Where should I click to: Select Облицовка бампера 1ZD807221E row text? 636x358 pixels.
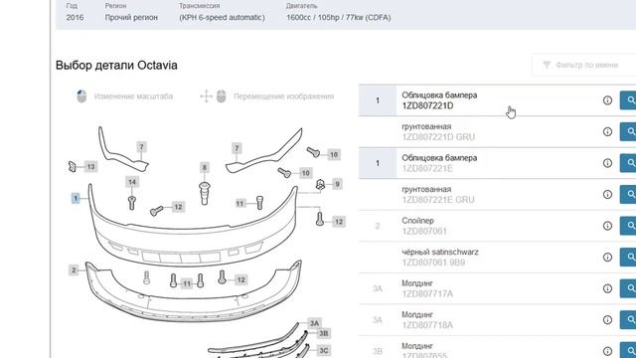pyautogui.click(x=439, y=163)
